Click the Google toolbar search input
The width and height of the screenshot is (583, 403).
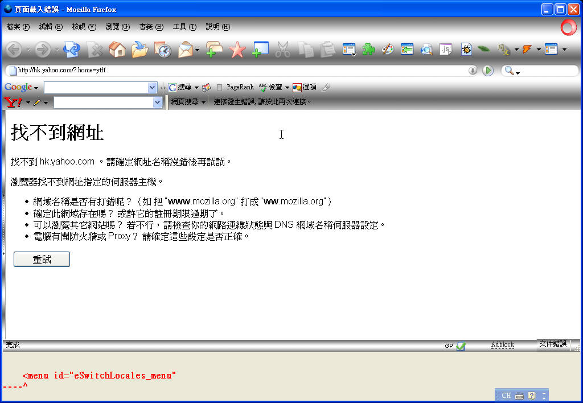point(96,88)
